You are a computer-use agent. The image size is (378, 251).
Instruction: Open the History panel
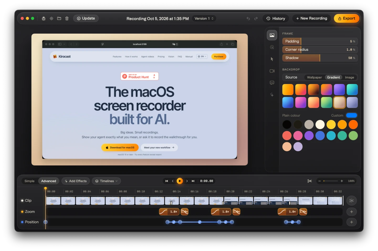[276, 18]
